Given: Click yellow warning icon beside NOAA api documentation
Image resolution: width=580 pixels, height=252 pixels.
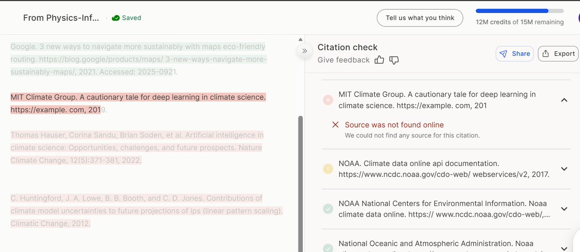Looking at the screenshot, I should point(327,169).
